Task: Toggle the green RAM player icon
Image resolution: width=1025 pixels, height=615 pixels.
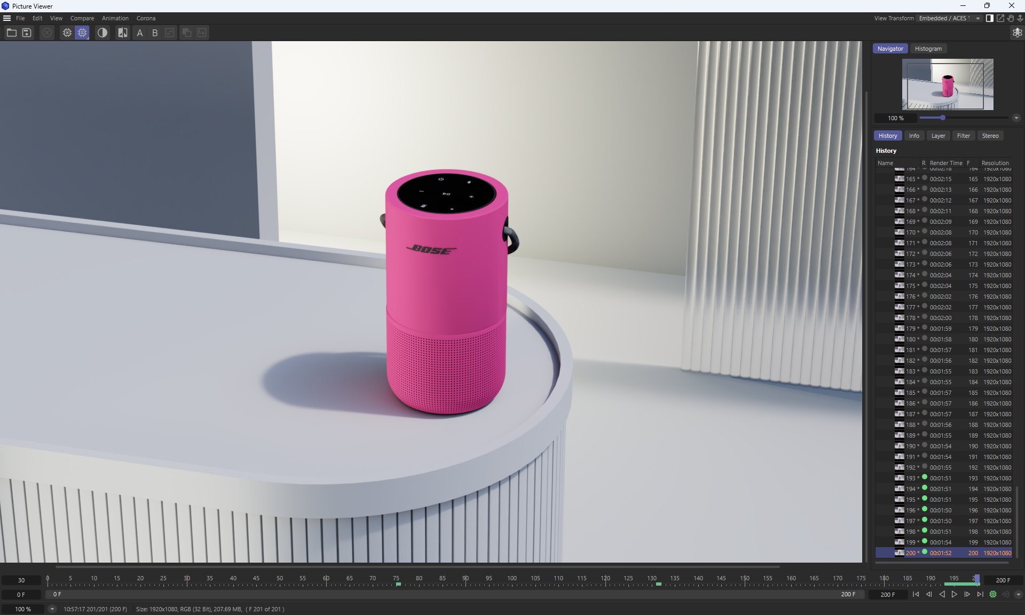Action: [992, 594]
